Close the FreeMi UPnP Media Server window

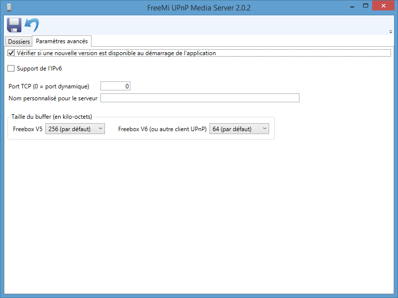pos(383,5)
